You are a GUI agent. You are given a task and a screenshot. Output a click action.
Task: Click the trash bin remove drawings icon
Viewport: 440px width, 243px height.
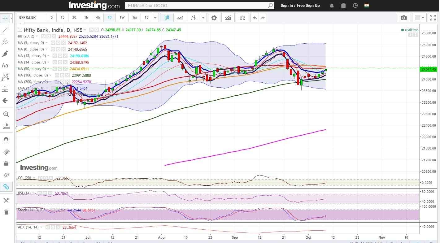6,212
